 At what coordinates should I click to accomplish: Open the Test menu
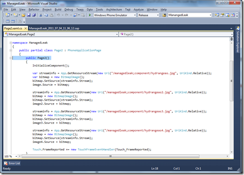128,10
